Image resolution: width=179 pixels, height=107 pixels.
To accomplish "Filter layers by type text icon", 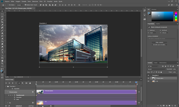I will point(168,66).
